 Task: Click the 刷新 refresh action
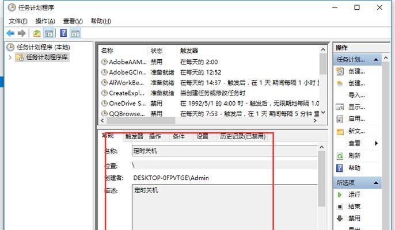354,156
